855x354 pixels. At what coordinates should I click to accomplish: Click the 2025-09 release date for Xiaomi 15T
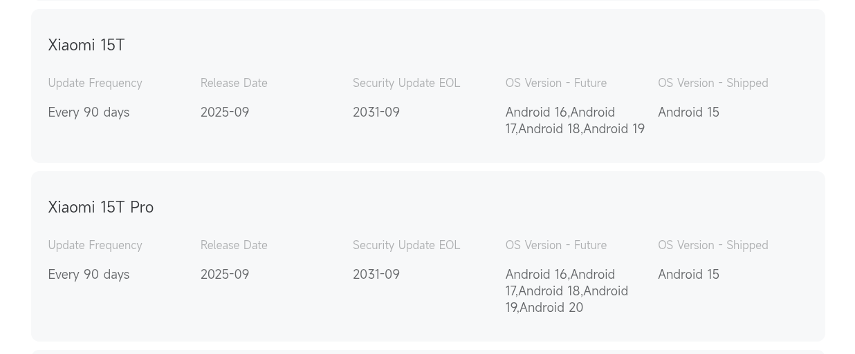coord(225,112)
